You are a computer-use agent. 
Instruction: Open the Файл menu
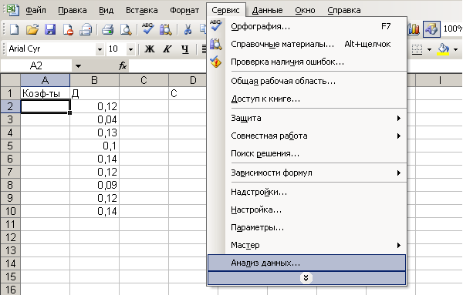[x=35, y=10]
